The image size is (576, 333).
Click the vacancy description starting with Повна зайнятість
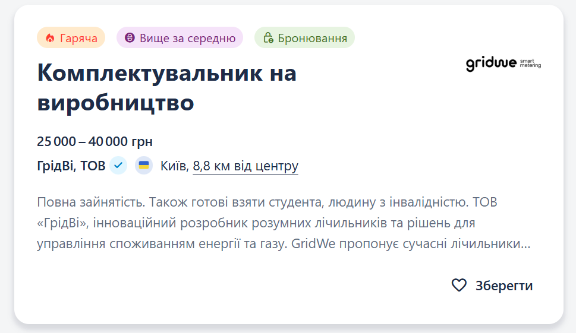click(x=267, y=202)
